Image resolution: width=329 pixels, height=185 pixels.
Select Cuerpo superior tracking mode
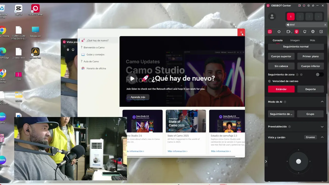[x=281, y=56]
